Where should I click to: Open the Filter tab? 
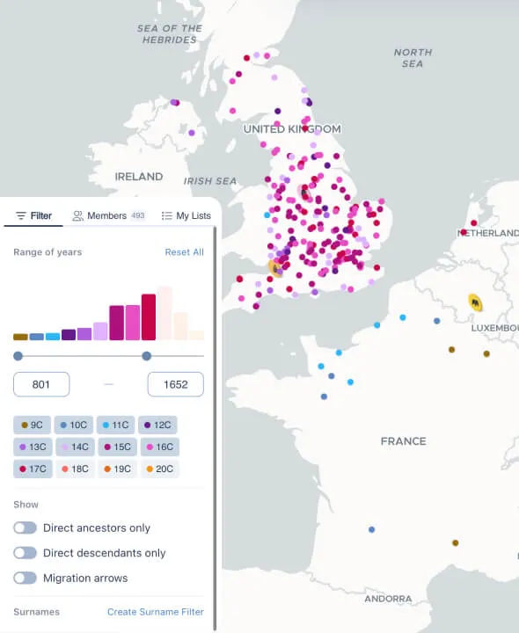click(x=33, y=215)
